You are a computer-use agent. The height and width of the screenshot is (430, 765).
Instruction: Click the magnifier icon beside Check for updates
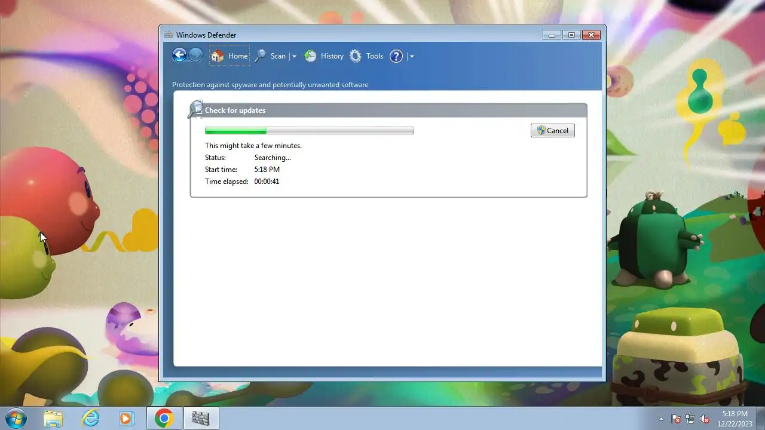(x=195, y=109)
